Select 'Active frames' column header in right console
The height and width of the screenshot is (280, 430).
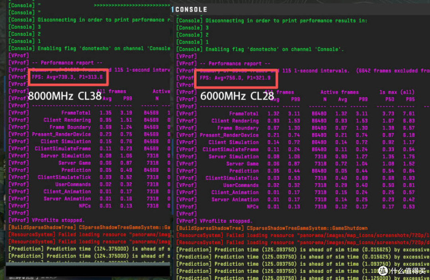340,92
